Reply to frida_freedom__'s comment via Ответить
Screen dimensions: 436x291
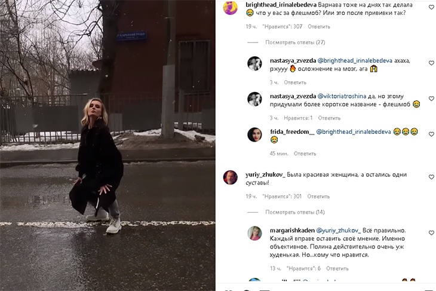(x=305, y=154)
